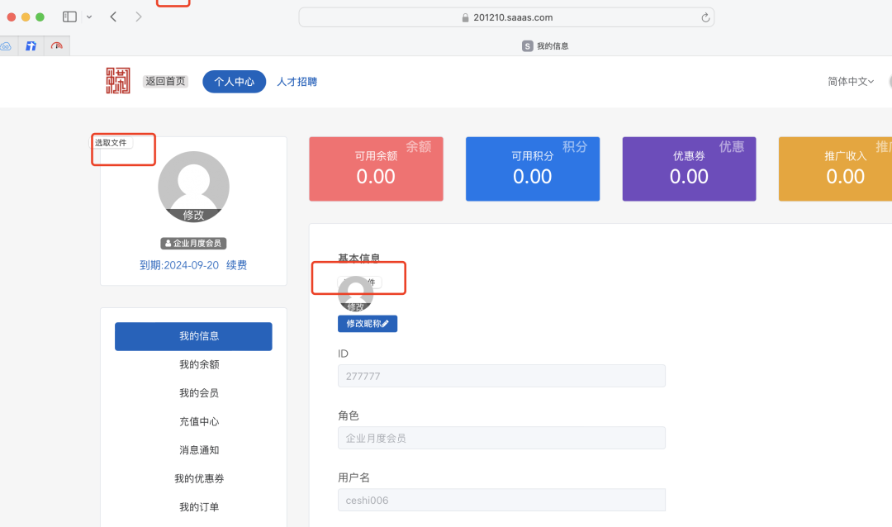
Task: Click the 选取文件 button above sidebar avatar
Action: point(111,142)
